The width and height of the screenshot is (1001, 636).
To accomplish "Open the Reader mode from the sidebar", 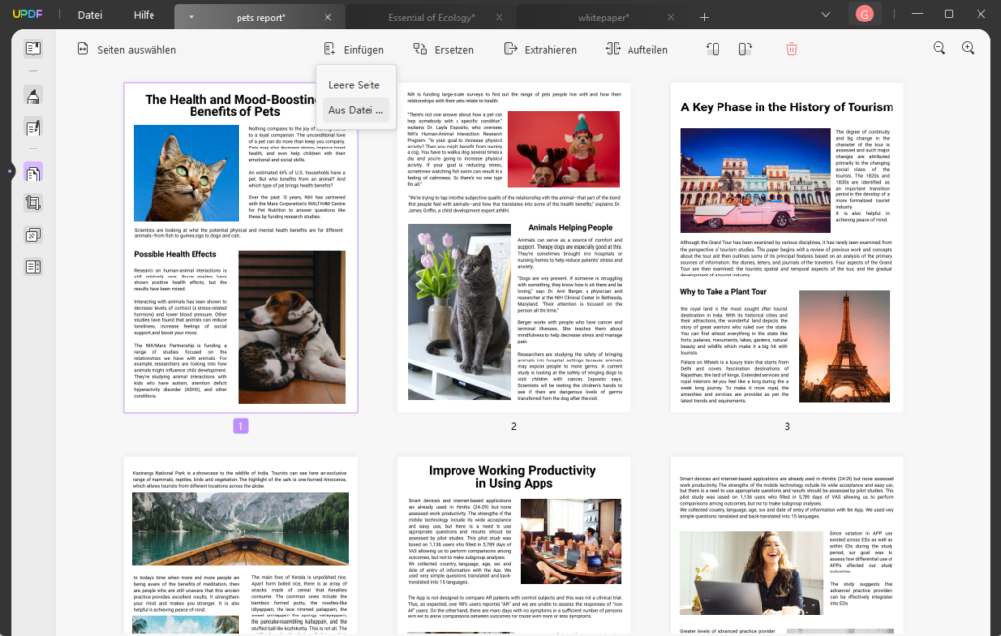I will click(x=34, y=48).
